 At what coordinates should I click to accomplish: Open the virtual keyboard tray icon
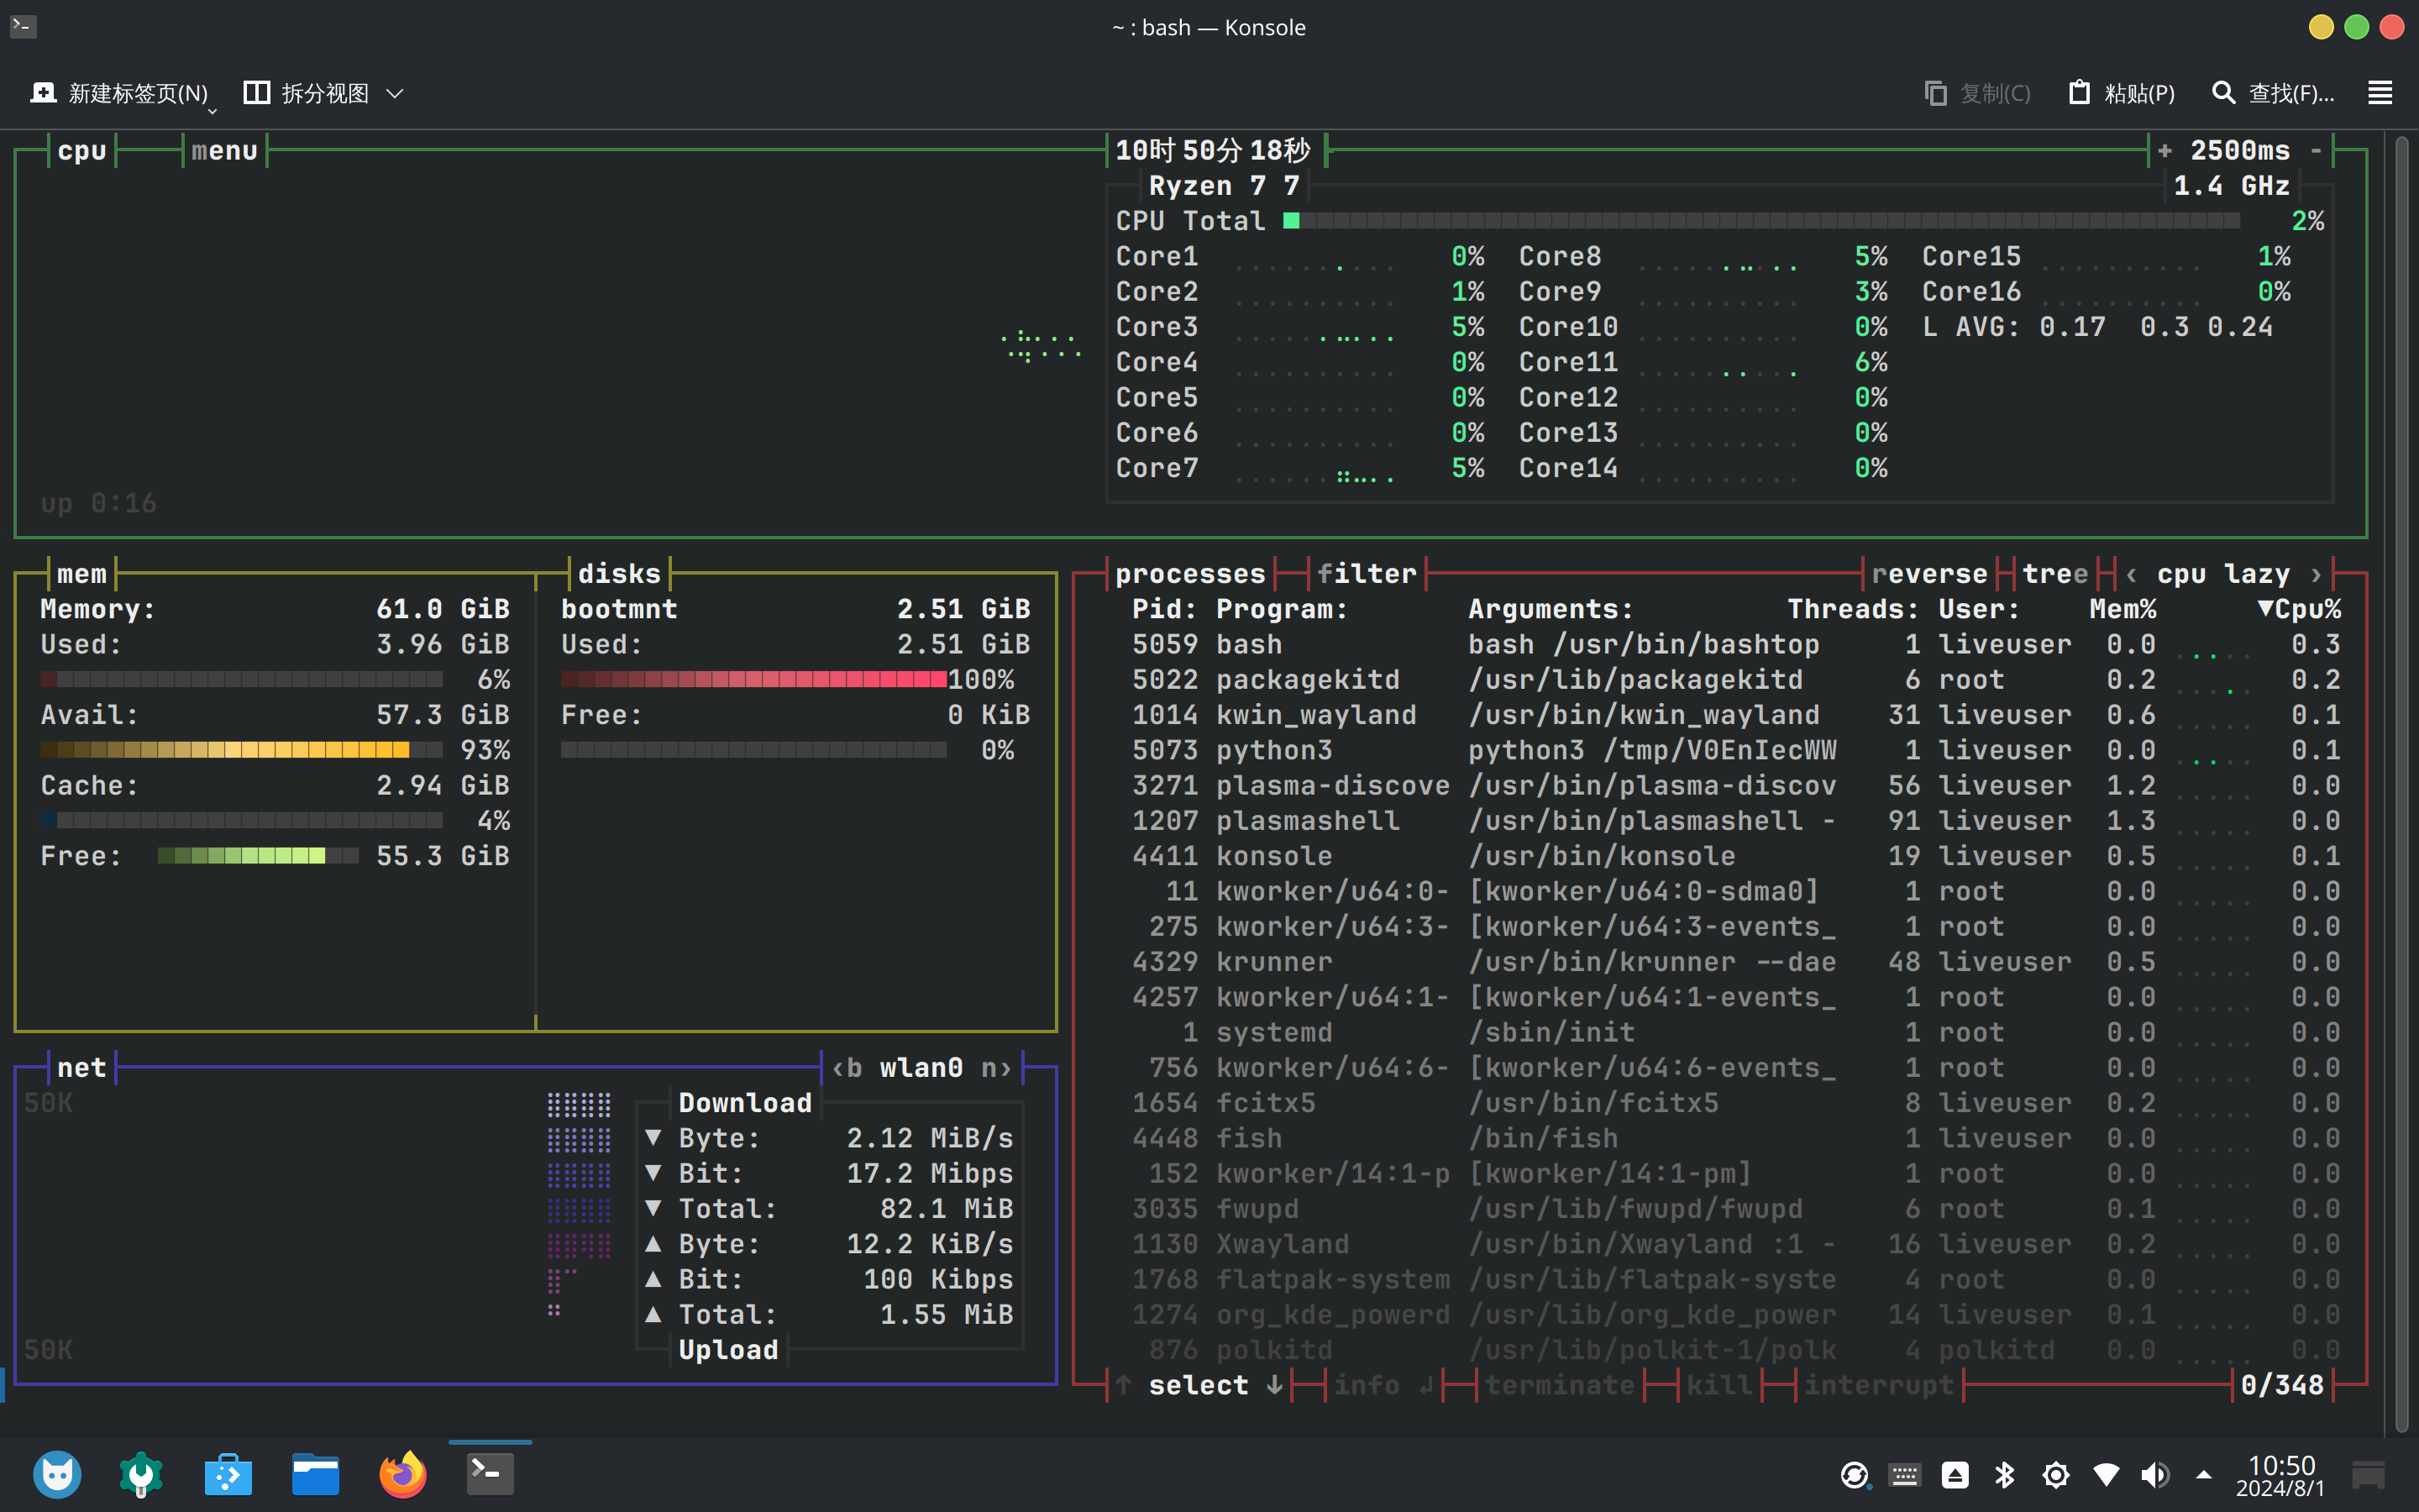pos(1904,1475)
